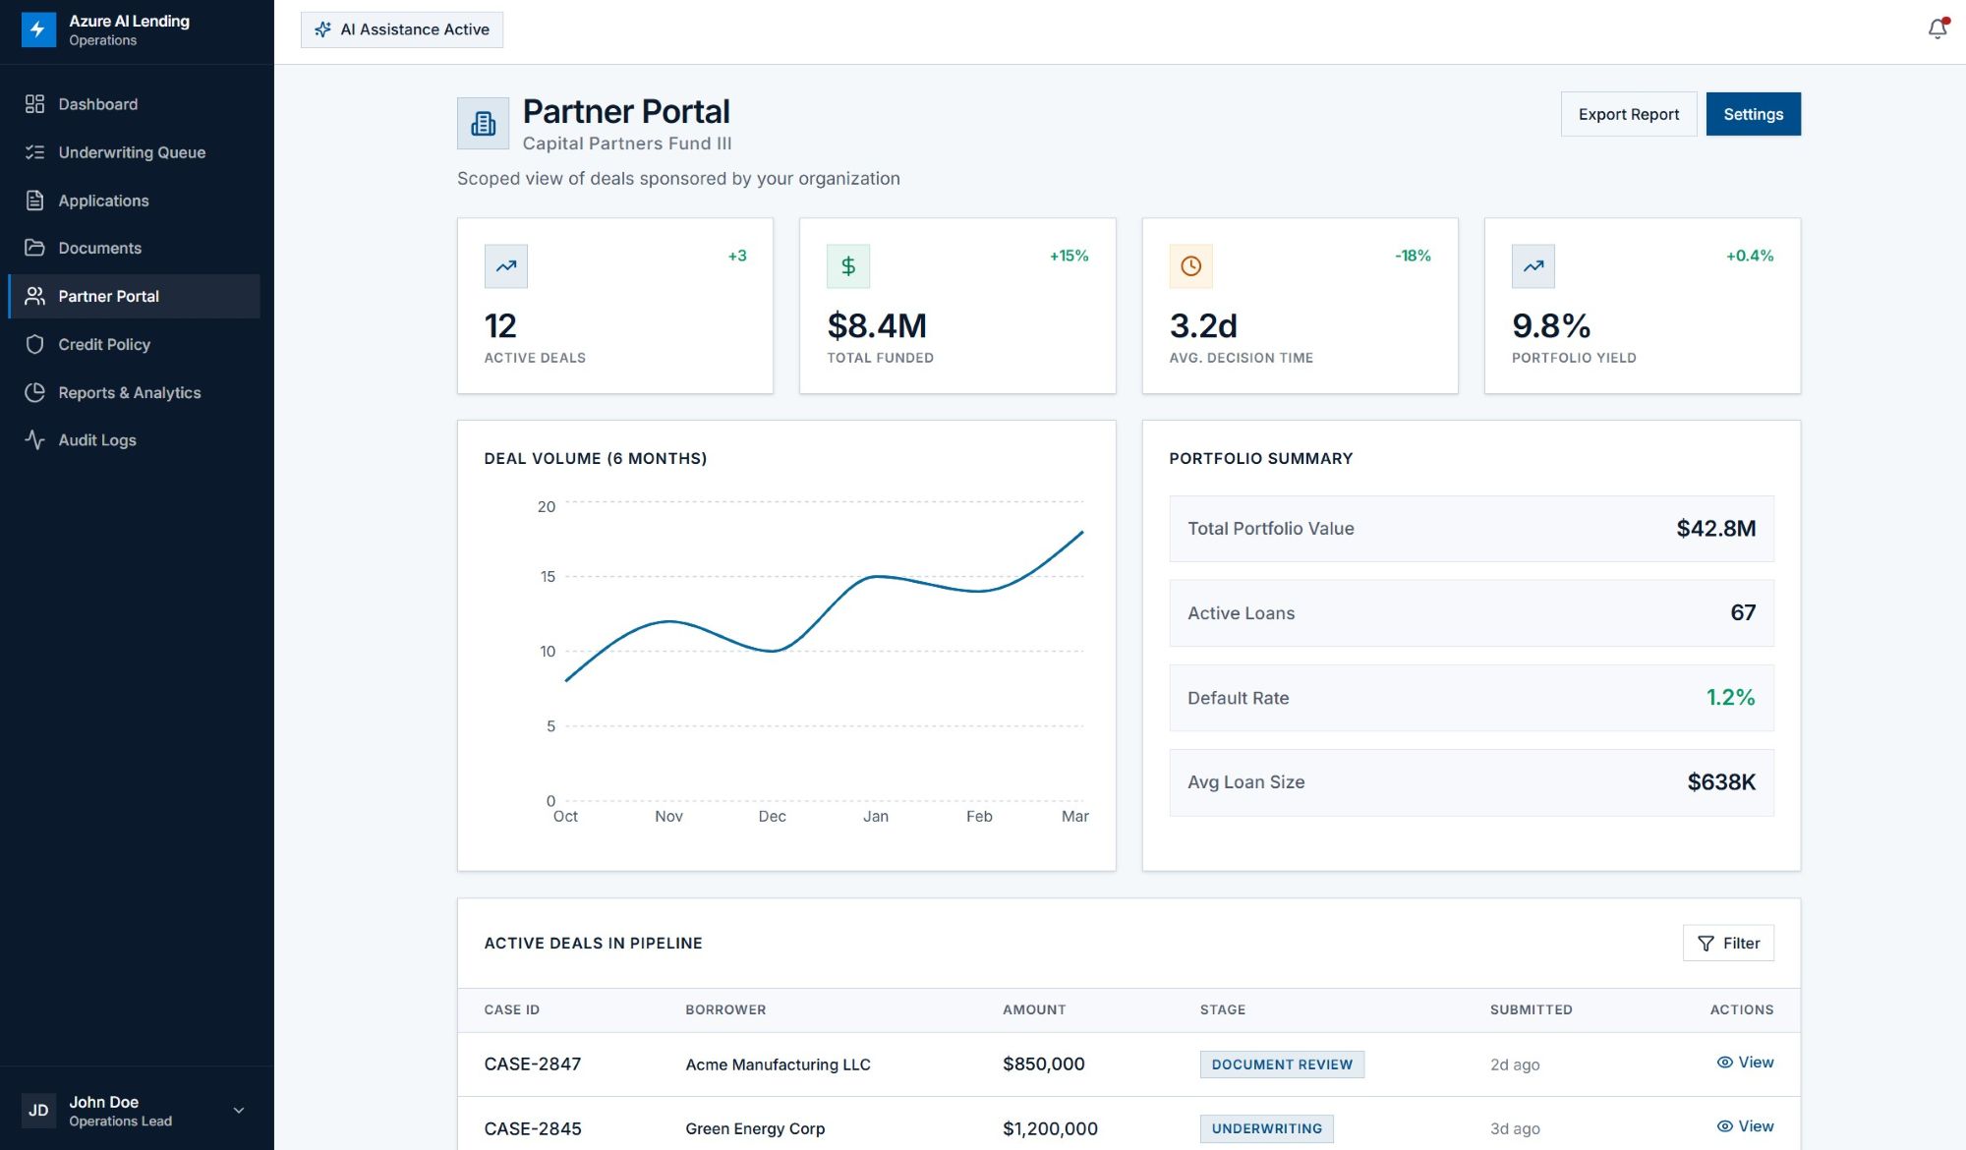Click the AI Assistance Active badge
Screen dimensions: 1966x1150
click(x=402, y=29)
